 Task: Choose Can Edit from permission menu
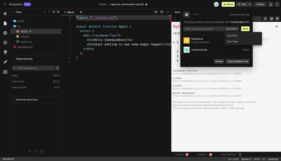click(x=243, y=35)
